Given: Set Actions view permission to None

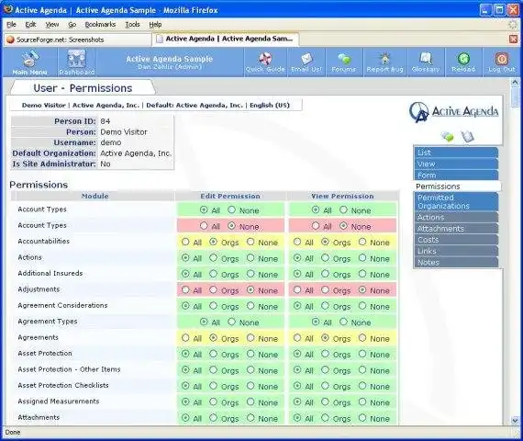Looking at the screenshot, I should [x=362, y=257].
